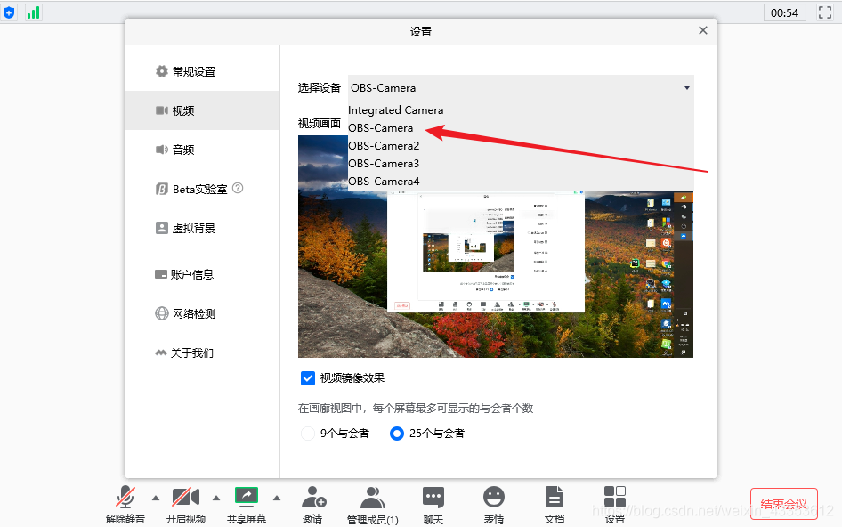The width and height of the screenshot is (842, 527).
Task: Select the 网络检测 tab
Action: (202, 313)
